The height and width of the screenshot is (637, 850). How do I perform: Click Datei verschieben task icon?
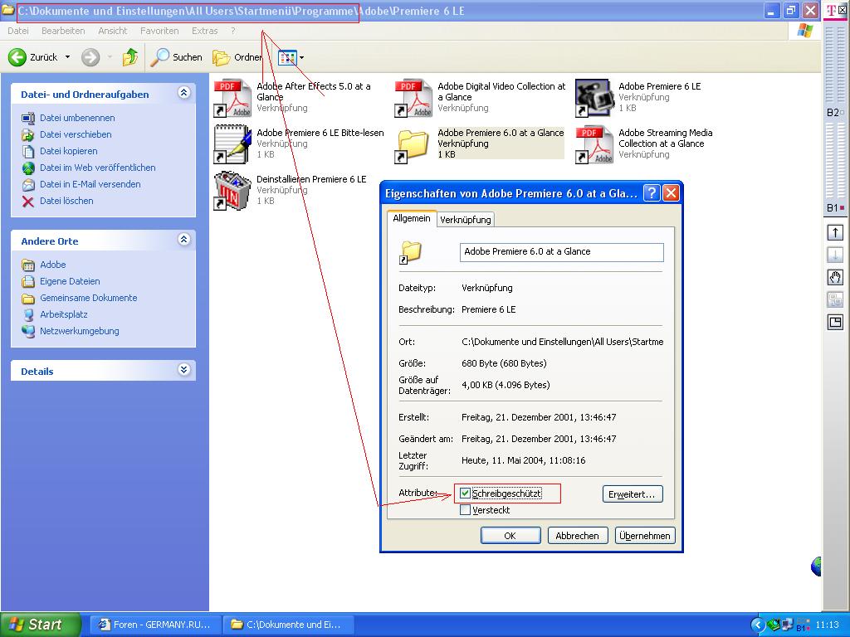click(28, 135)
